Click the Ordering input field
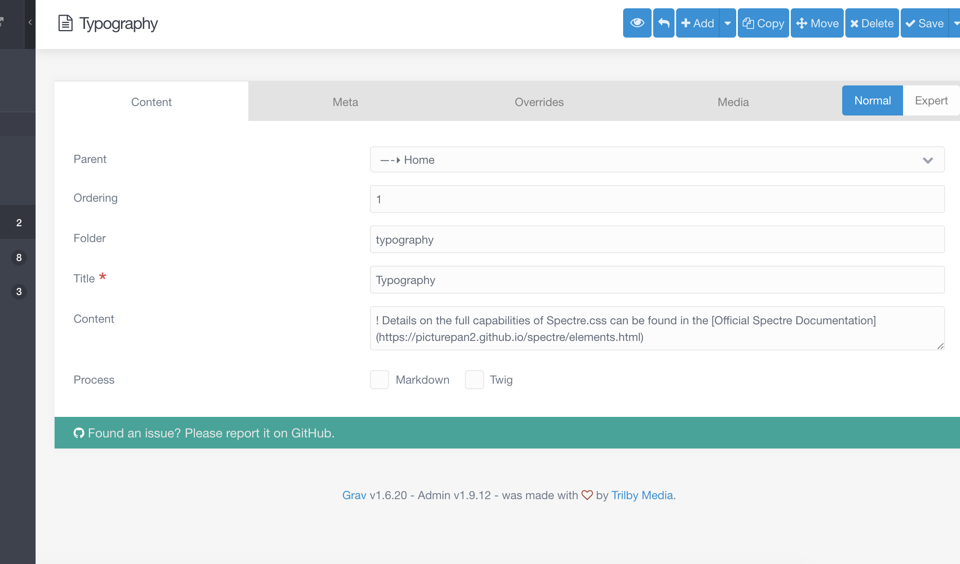The image size is (960, 564). pyautogui.click(x=657, y=199)
